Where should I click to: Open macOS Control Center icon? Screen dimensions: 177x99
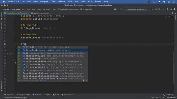coord(169,2)
